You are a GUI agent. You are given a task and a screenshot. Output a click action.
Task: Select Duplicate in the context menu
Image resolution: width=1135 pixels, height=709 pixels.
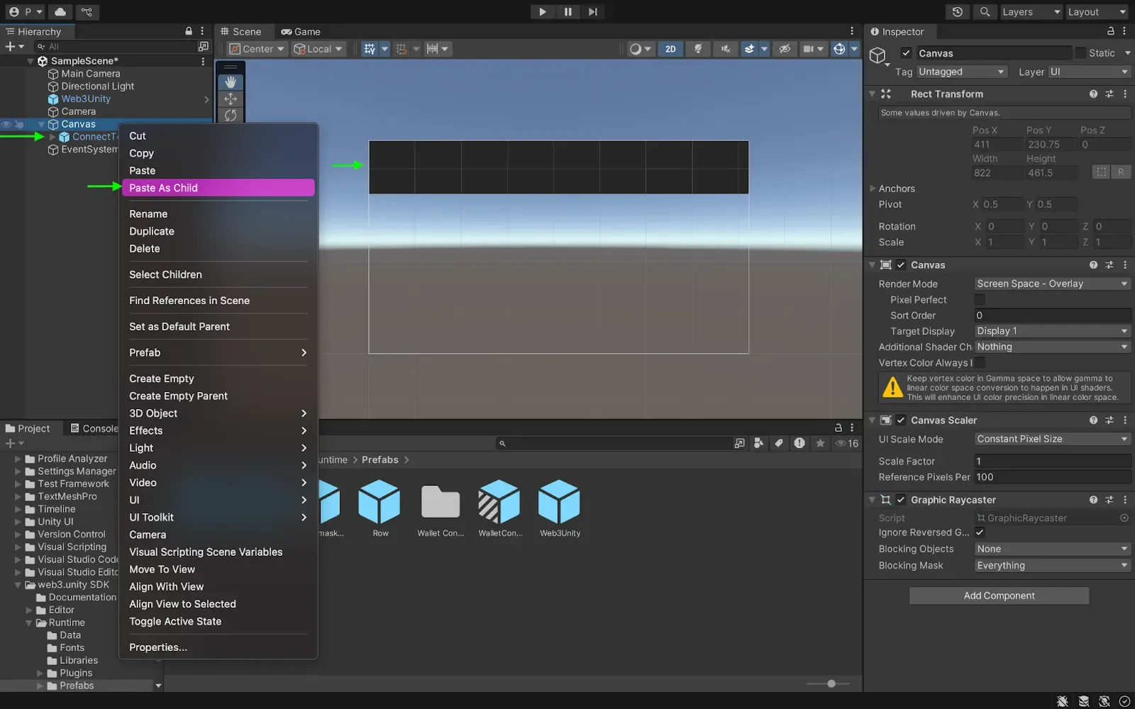point(152,231)
